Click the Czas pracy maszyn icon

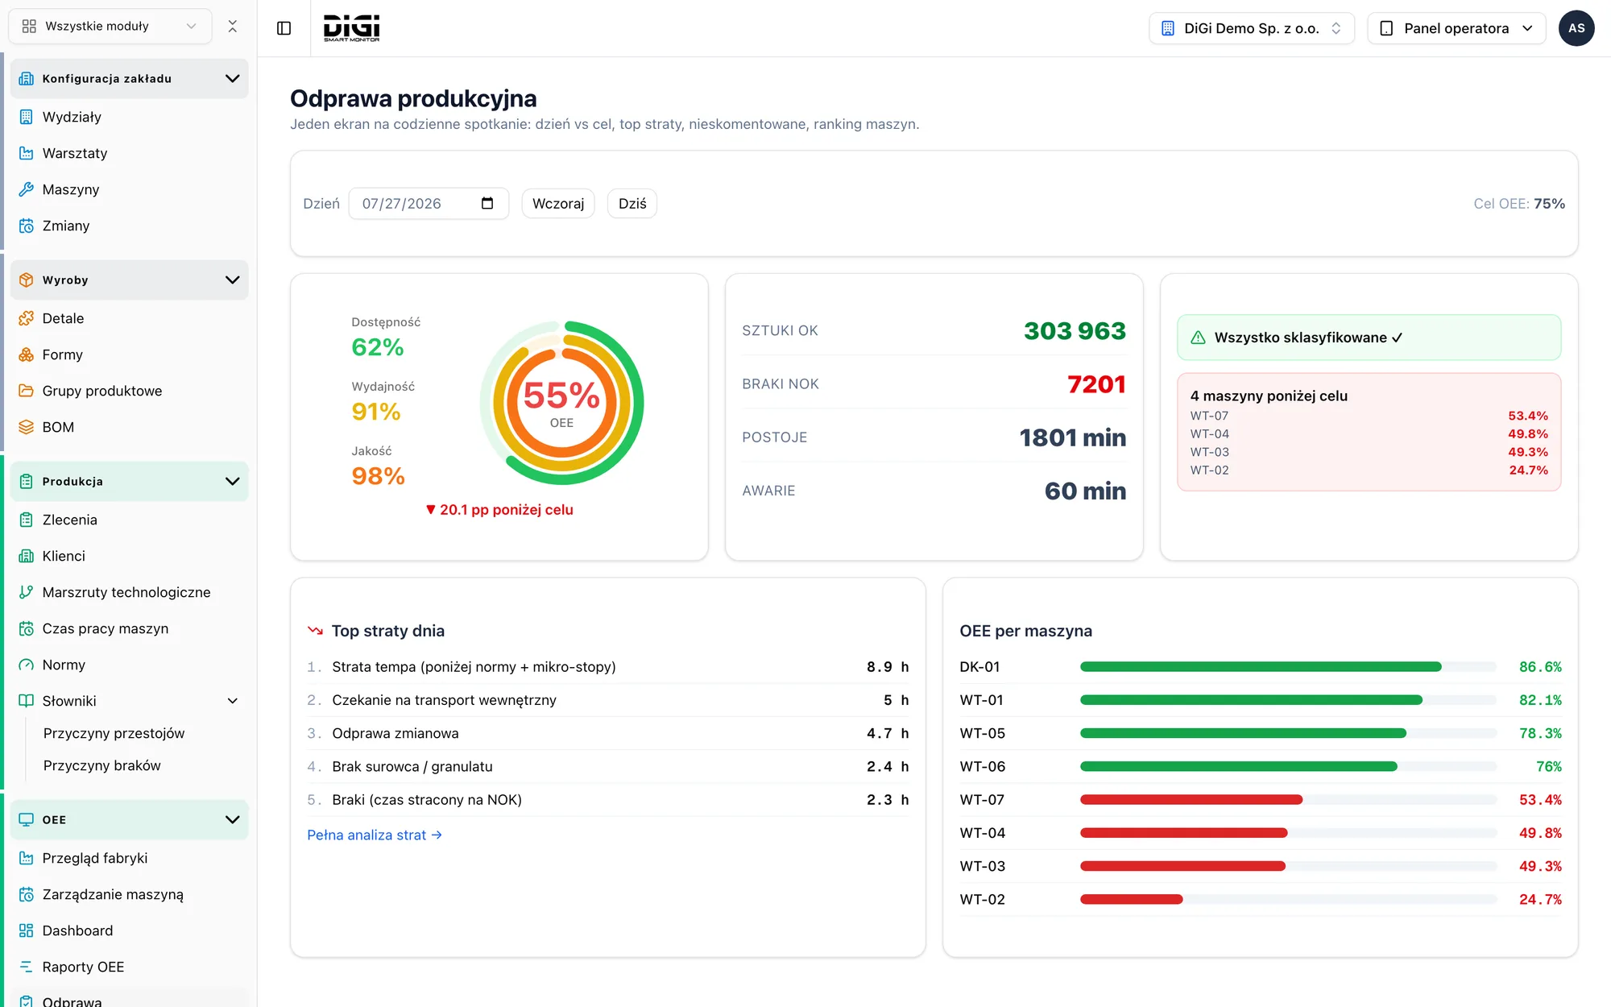point(27,628)
